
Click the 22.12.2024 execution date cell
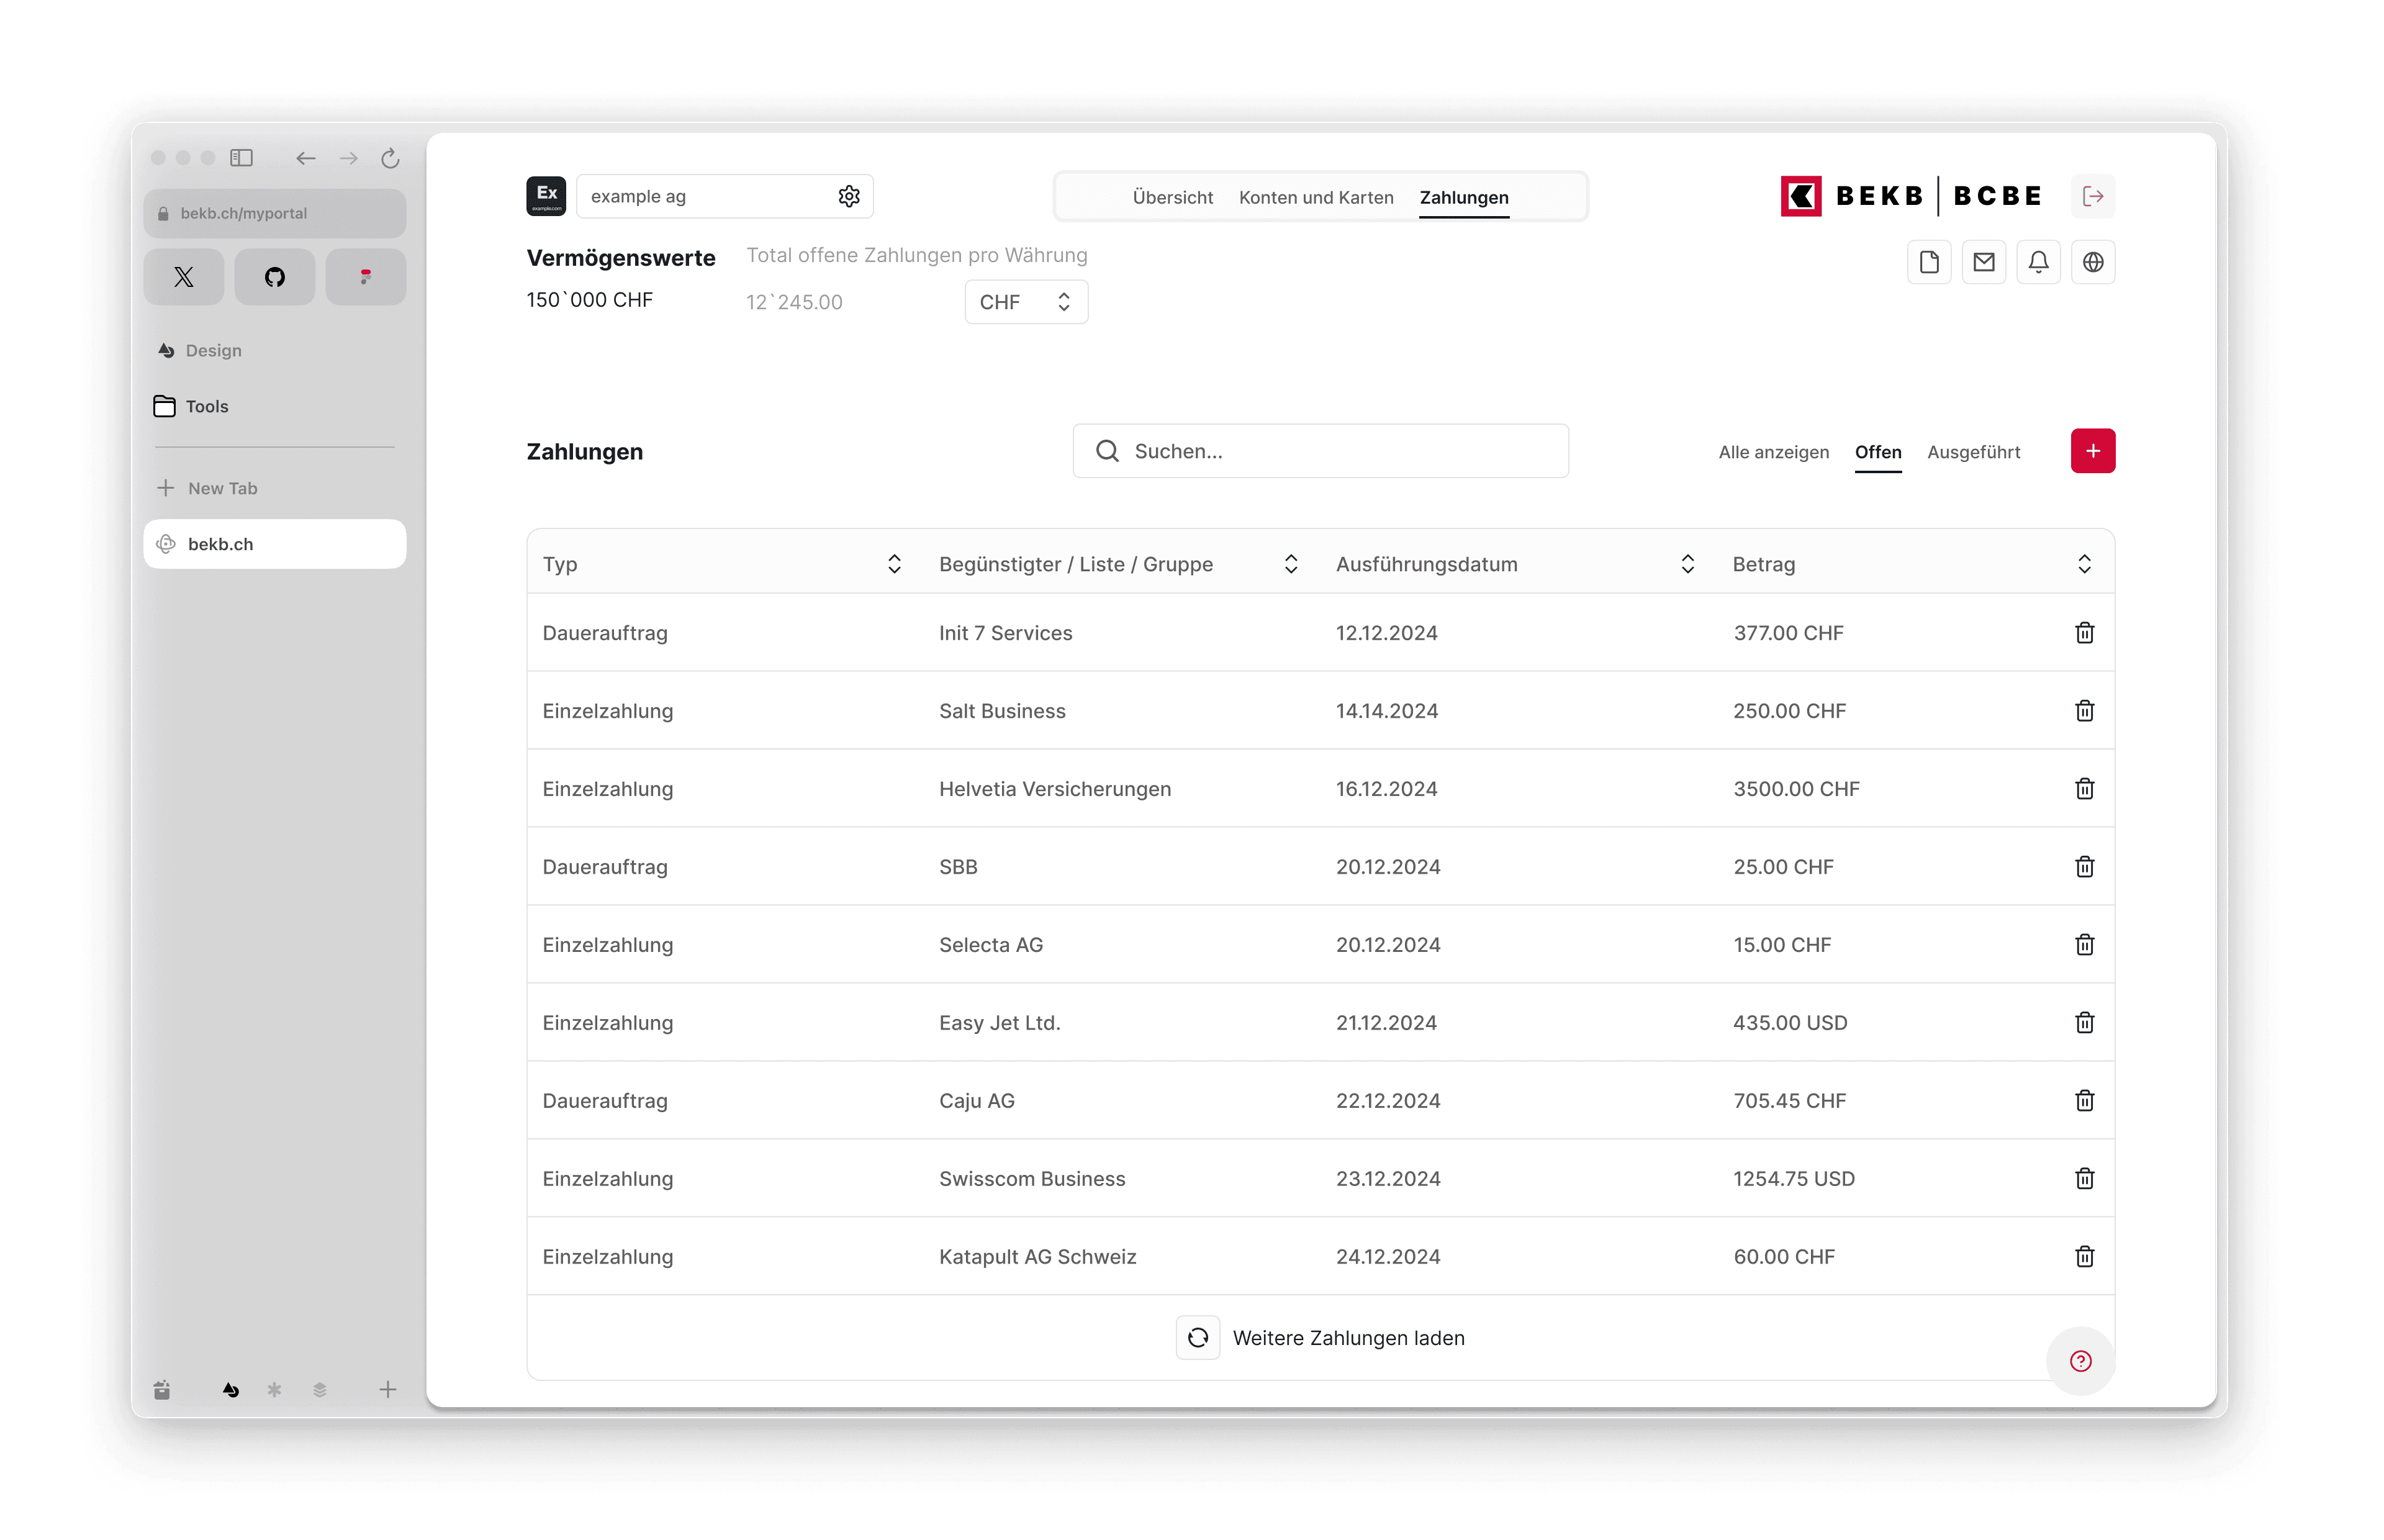point(1388,1101)
